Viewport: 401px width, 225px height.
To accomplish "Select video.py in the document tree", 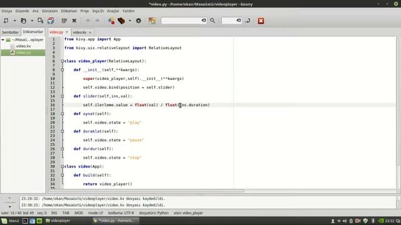I will pyautogui.click(x=23, y=52).
